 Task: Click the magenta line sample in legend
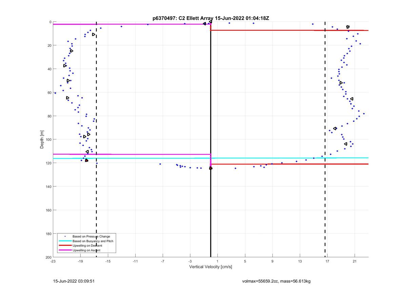[64, 250]
